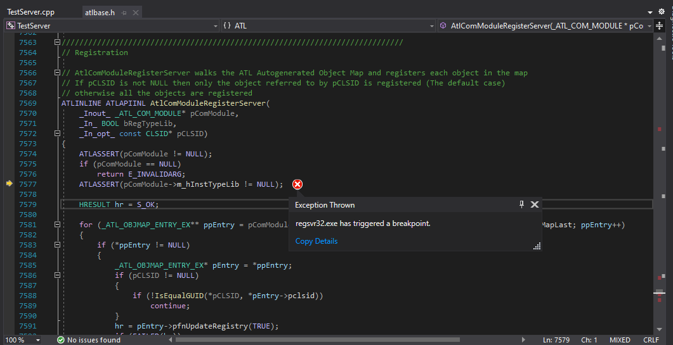
Task: Click the vertical scrollbar down arrow
Action: point(659,329)
